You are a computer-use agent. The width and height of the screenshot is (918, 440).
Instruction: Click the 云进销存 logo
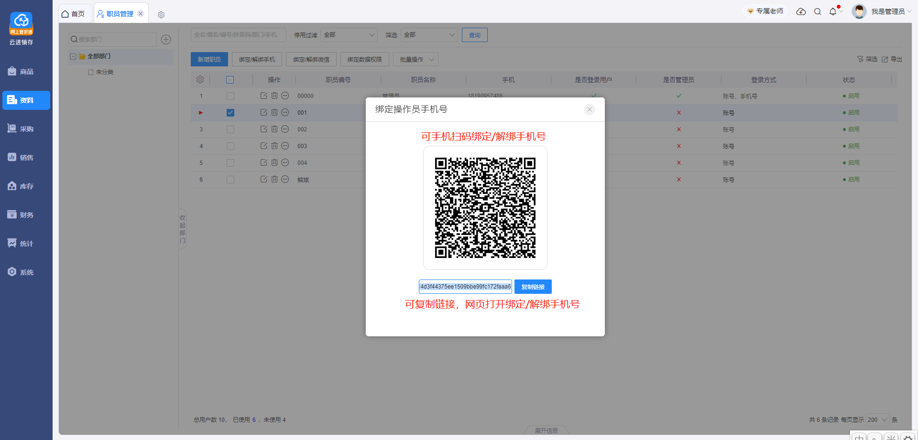tap(22, 29)
